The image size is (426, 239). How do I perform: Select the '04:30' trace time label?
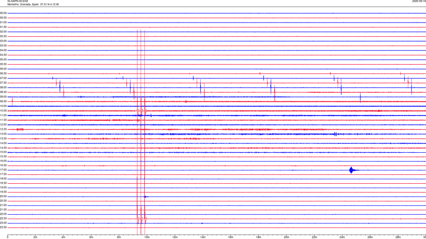tap(3, 55)
